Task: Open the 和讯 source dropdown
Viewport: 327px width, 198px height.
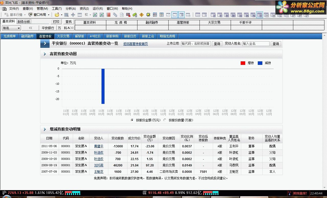Action: (11, 28)
